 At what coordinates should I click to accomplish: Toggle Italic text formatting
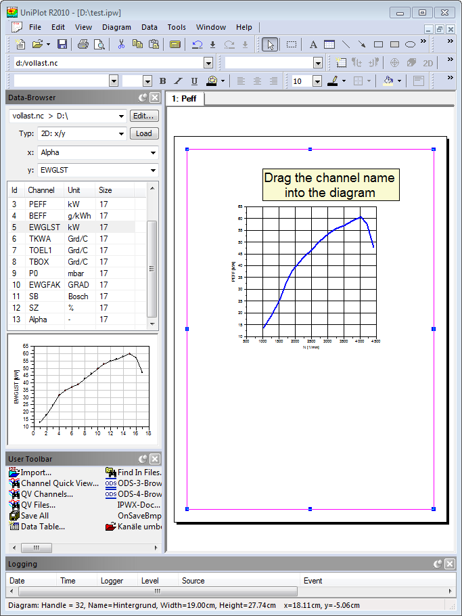pos(179,81)
